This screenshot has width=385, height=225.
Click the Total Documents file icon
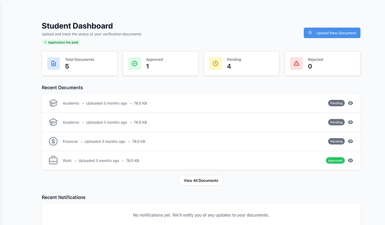pyautogui.click(x=53, y=64)
